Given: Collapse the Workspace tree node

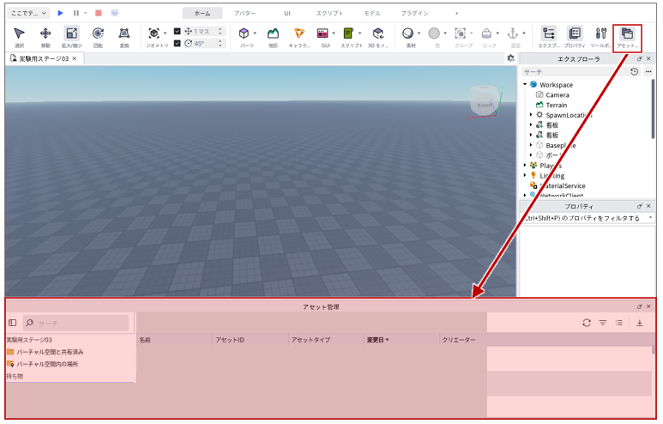Looking at the screenshot, I should [525, 85].
